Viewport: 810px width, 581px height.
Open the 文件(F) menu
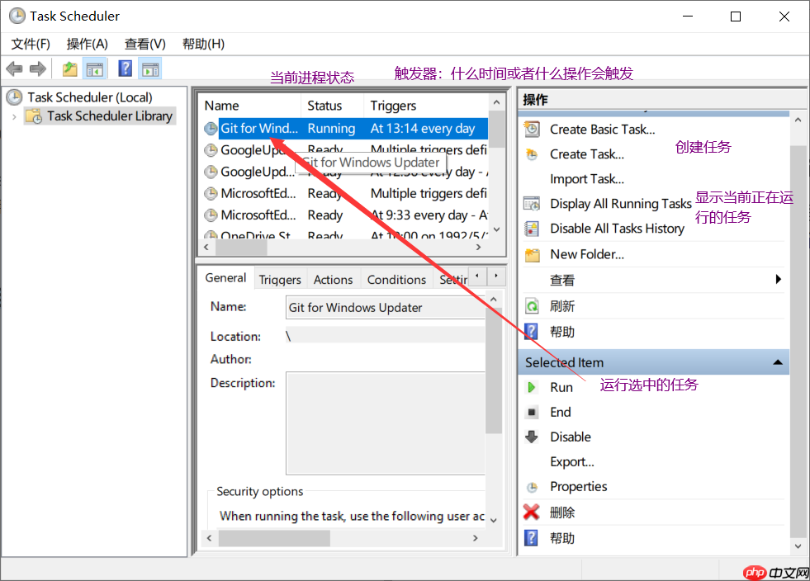pos(31,44)
